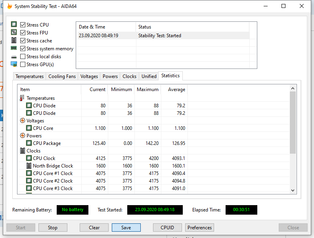Open the CPUID panel

coord(167,228)
